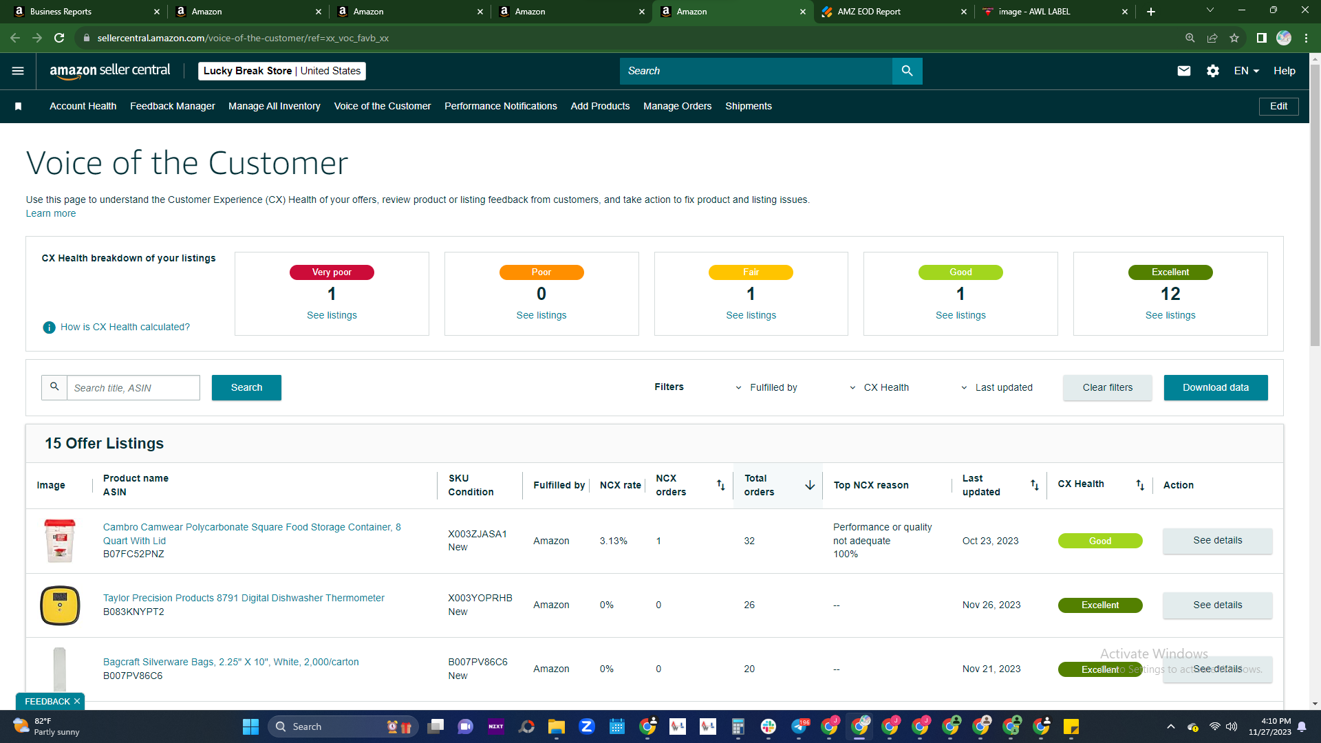Expand the Fulfilled by filter
Image resolution: width=1321 pixels, height=743 pixels.
[766, 387]
